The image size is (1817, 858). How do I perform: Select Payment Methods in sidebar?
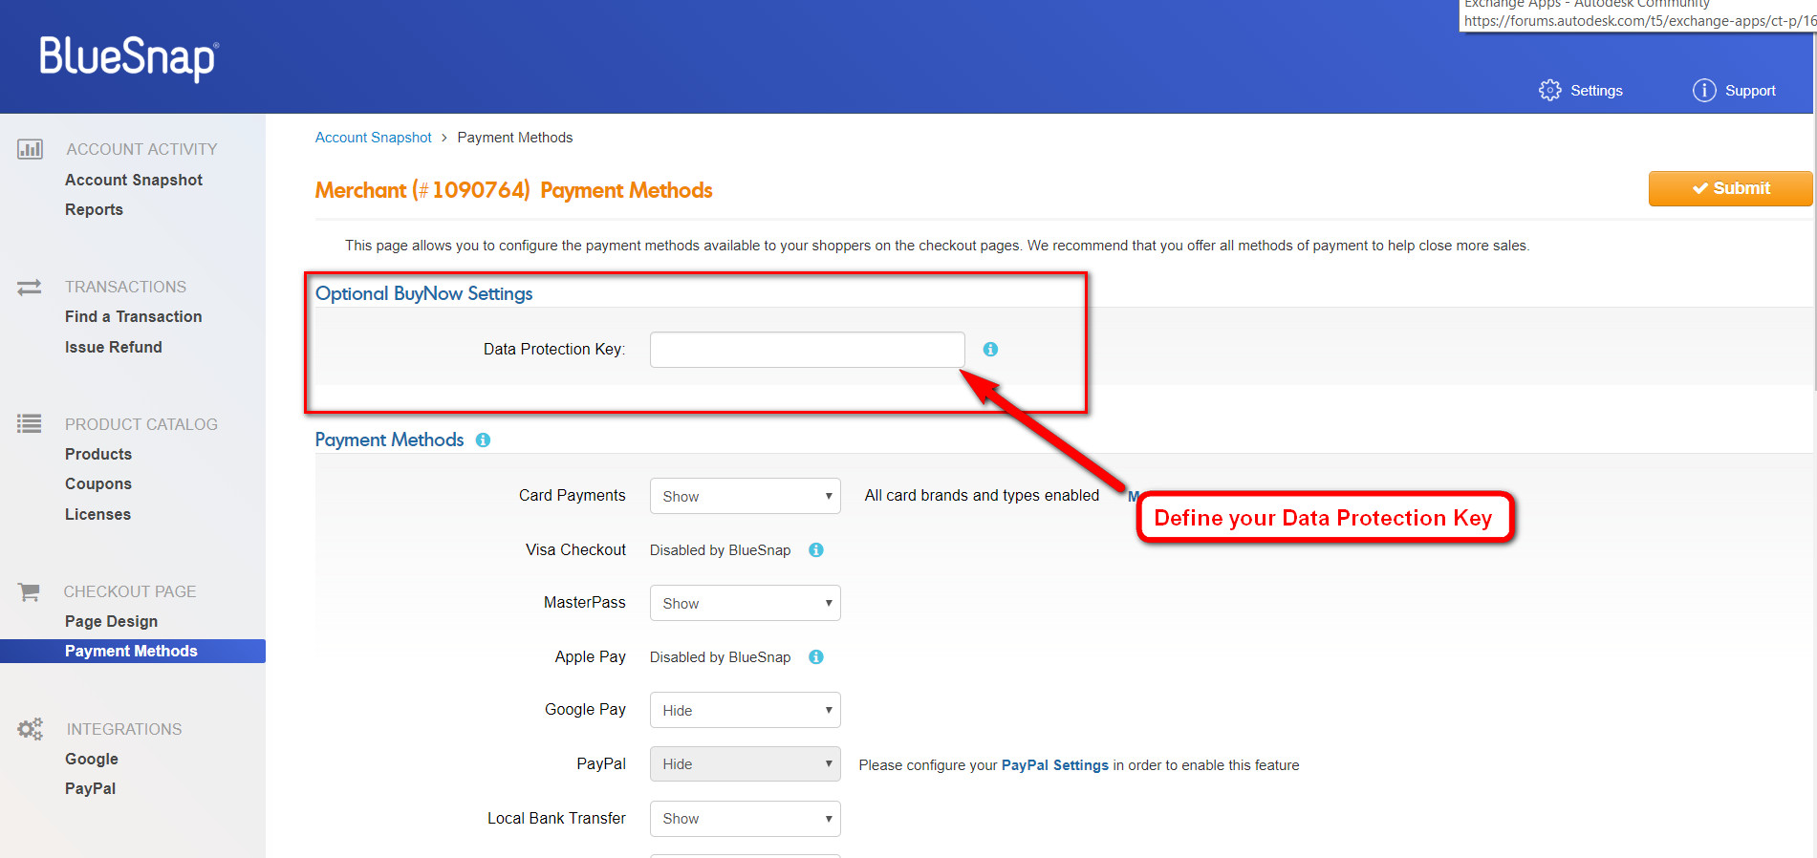coord(133,651)
